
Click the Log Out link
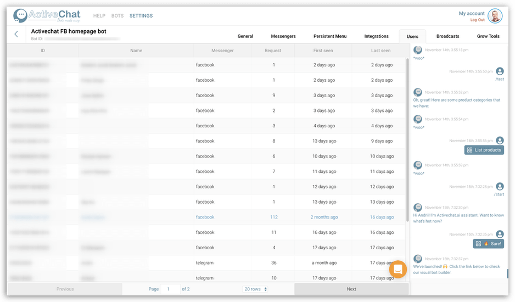click(477, 20)
